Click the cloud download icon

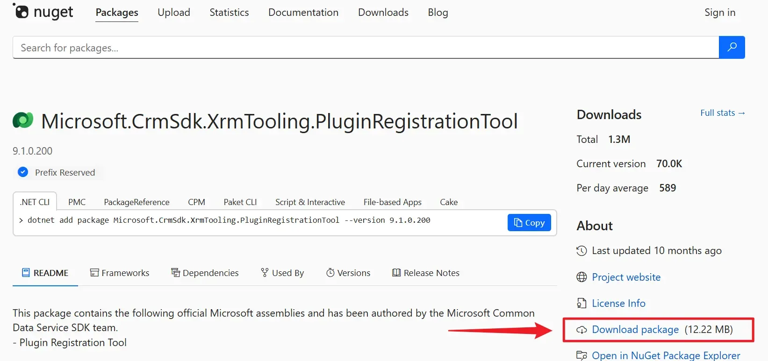[x=581, y=330]
